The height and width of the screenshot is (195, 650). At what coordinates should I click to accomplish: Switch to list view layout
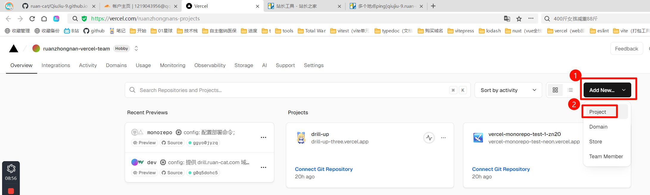(x=570, y=90)
